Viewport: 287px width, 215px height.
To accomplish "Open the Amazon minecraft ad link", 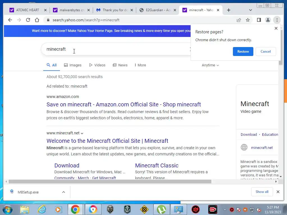I will pos(124,104).
